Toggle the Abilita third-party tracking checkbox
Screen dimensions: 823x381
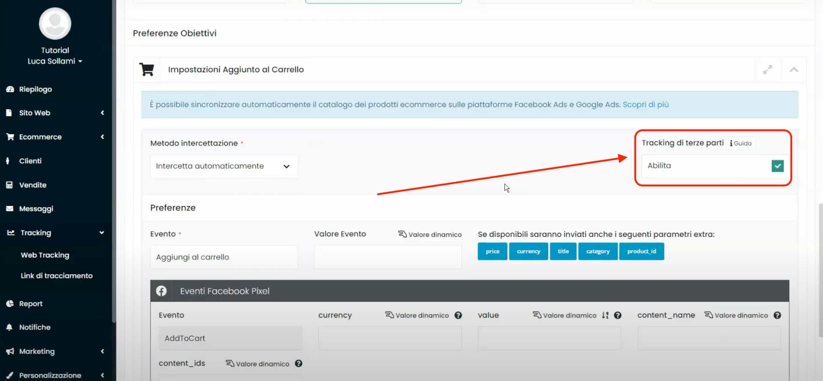tap(778, 166)
